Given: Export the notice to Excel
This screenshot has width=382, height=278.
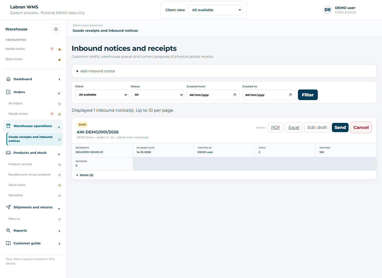Looking at the screenshot, I should [x=294, y=127].
